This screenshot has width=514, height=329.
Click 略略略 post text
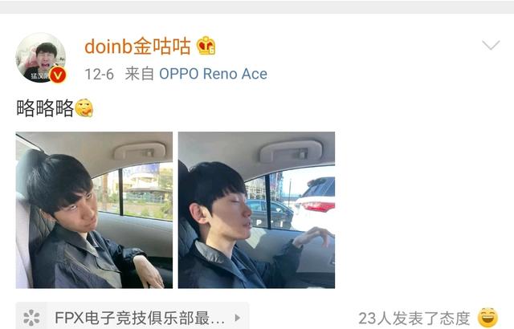pyautogui.click(x=45, y=108)
